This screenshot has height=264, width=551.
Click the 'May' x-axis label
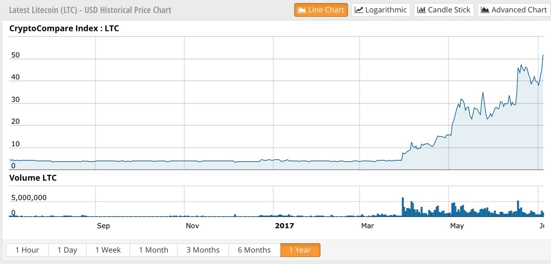[x=457, y=226]
